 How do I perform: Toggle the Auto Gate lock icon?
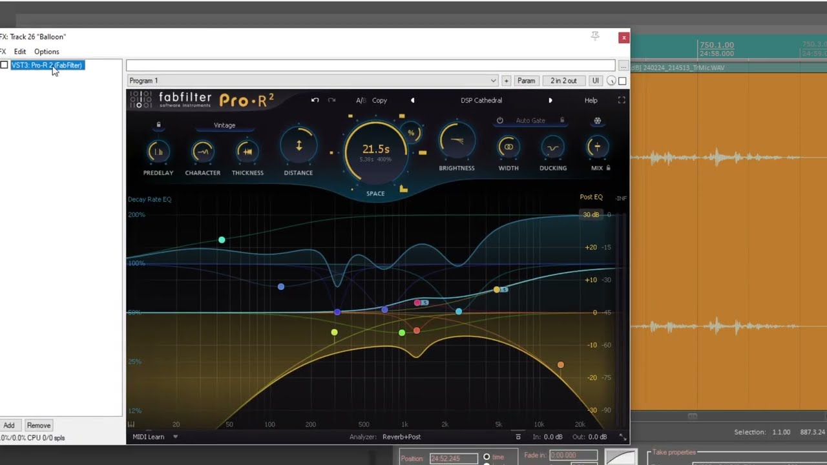click(x=562, y=121)
